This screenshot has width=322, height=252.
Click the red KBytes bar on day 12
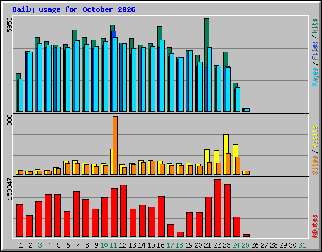point(123,211)
